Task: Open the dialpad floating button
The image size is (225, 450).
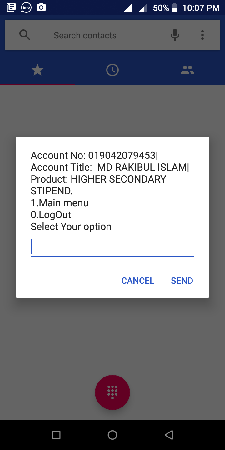Action: coord(112,392)
